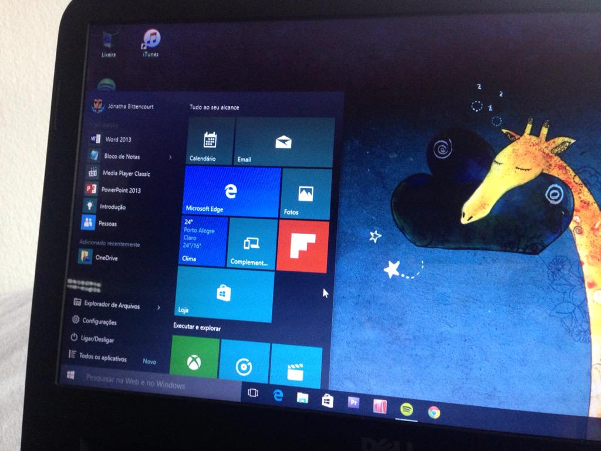The width and height of the screenshot is (601, 451).
Task: Open OneDrive under recently added
Action: click(98, 257)
